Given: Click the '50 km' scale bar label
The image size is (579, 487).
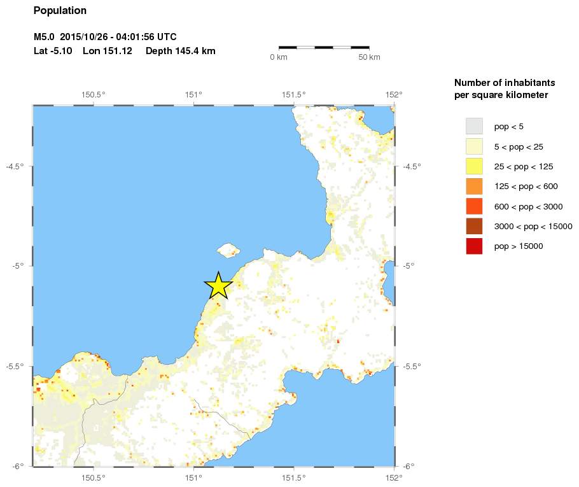Looking at the screenshot, I should [x=369, y=58].
